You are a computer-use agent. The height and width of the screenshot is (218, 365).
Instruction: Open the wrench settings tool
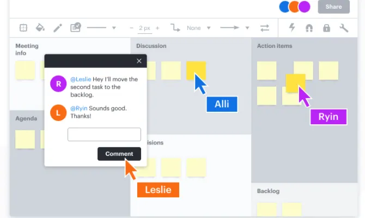(344, 28)
